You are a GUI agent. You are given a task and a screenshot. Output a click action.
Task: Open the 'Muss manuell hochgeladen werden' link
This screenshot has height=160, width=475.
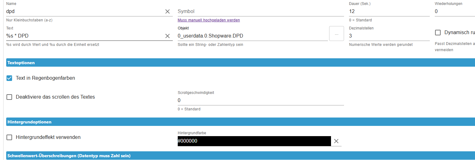point(209,20)
